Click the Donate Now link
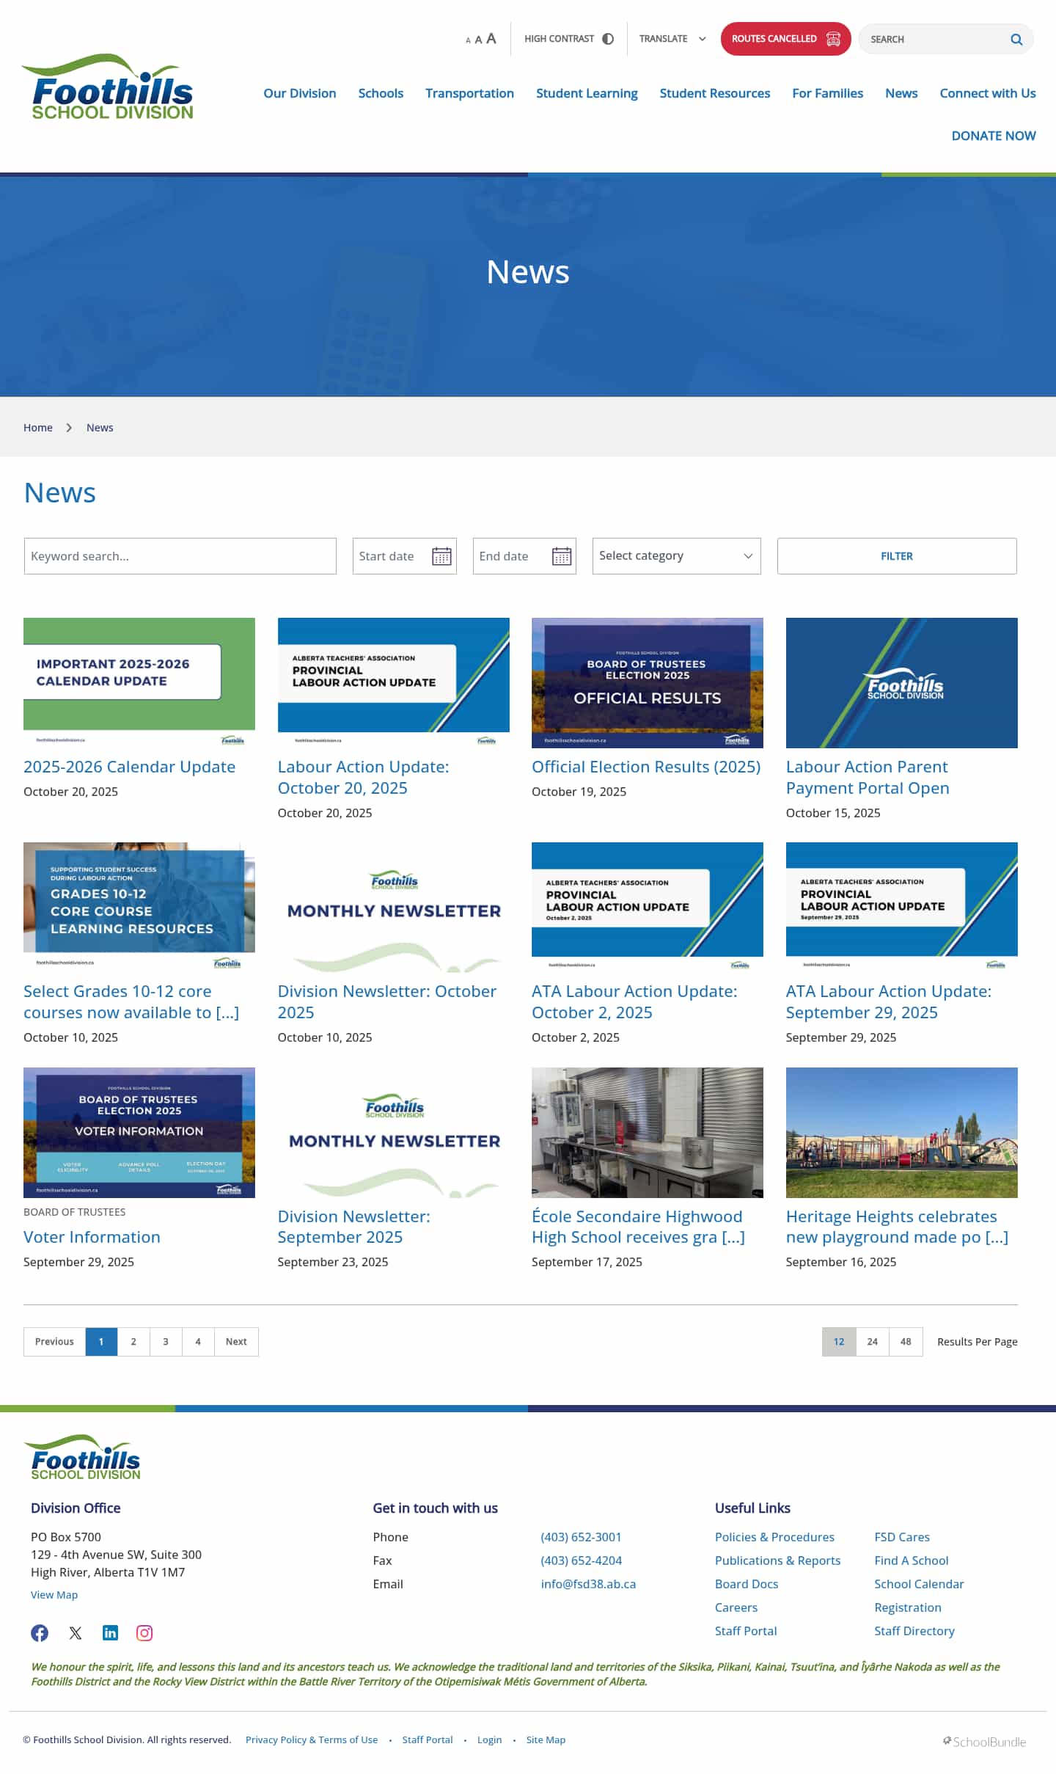 994,136
